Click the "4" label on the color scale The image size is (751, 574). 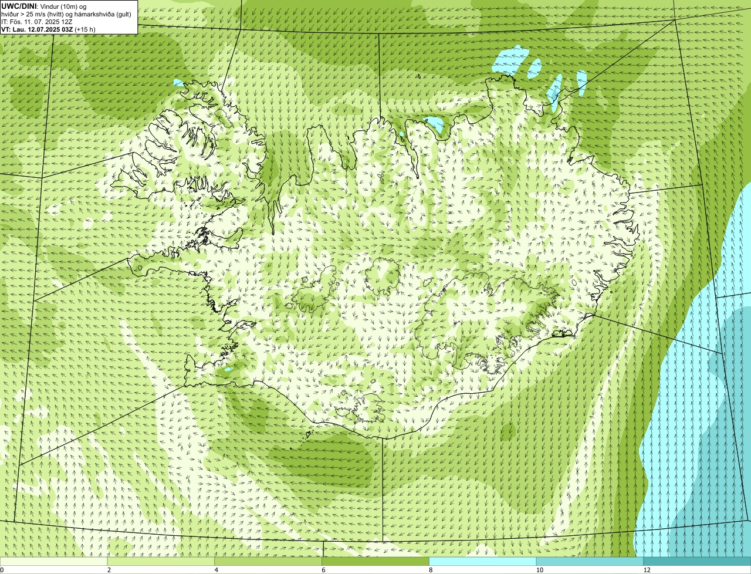click(216, 570)
